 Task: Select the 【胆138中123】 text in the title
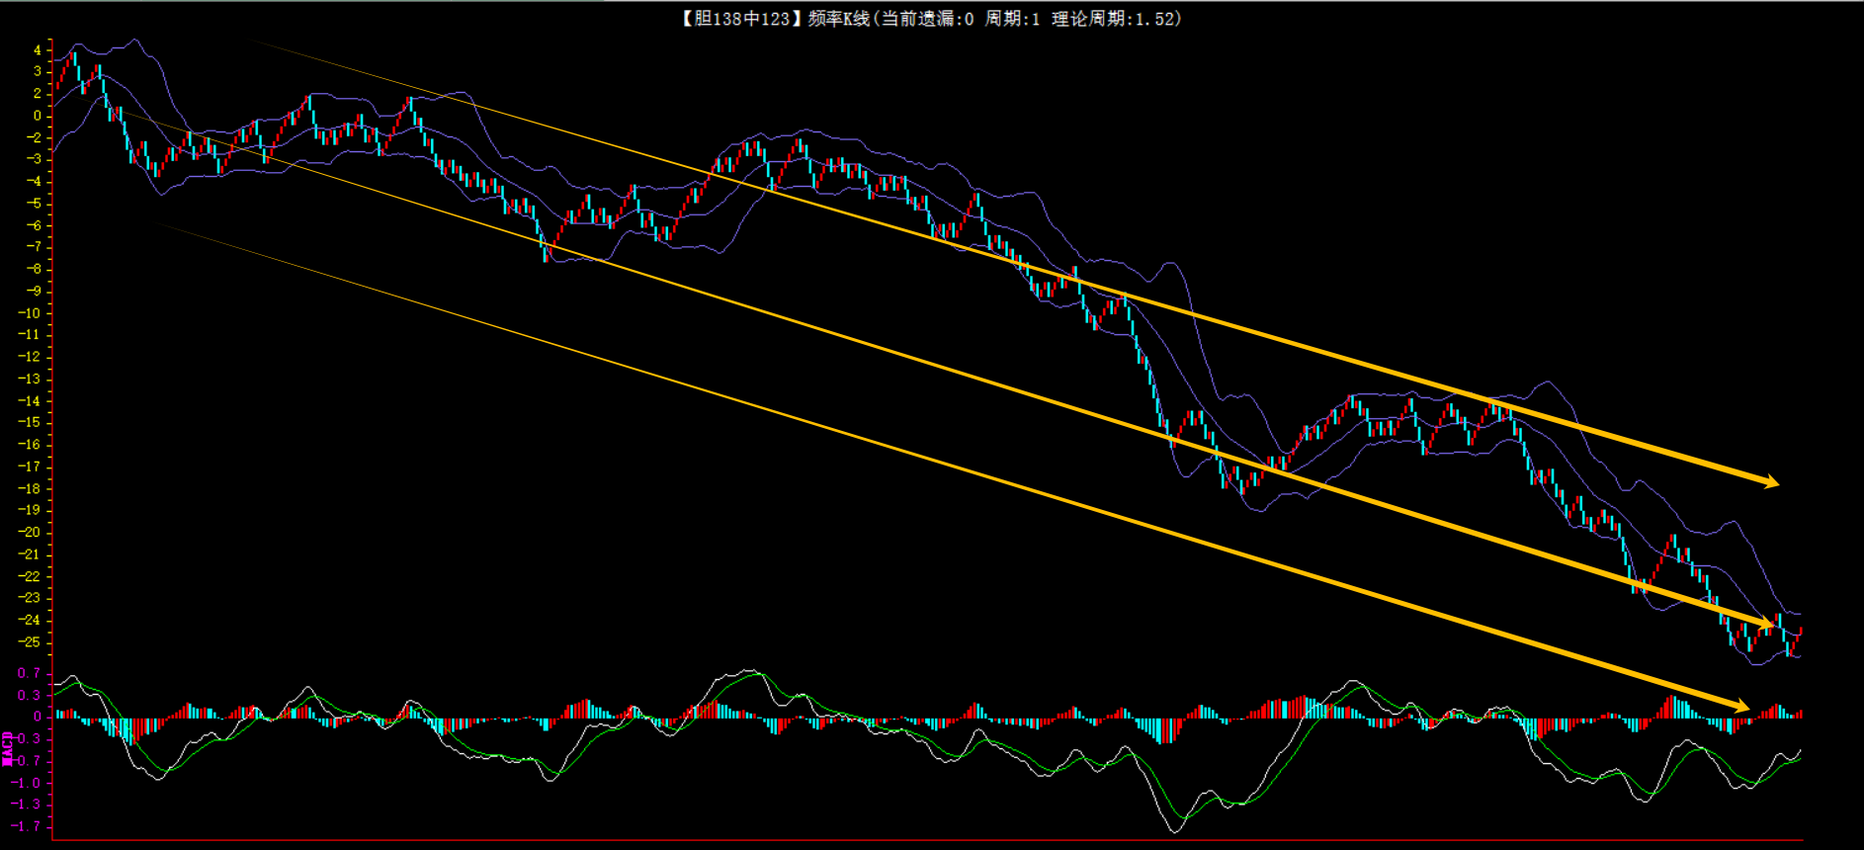pyautogui.click(x=737, y=19)
